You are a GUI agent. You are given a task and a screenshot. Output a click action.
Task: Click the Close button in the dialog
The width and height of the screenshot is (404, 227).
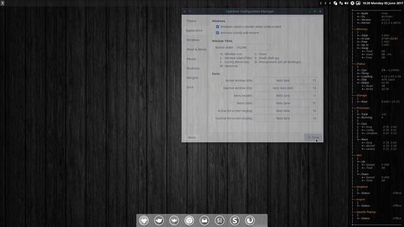pos(313,137)
